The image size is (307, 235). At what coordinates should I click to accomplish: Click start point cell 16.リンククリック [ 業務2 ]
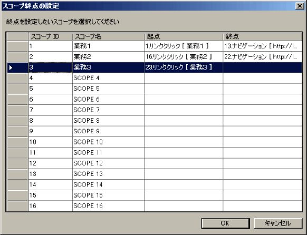[184, 57]
